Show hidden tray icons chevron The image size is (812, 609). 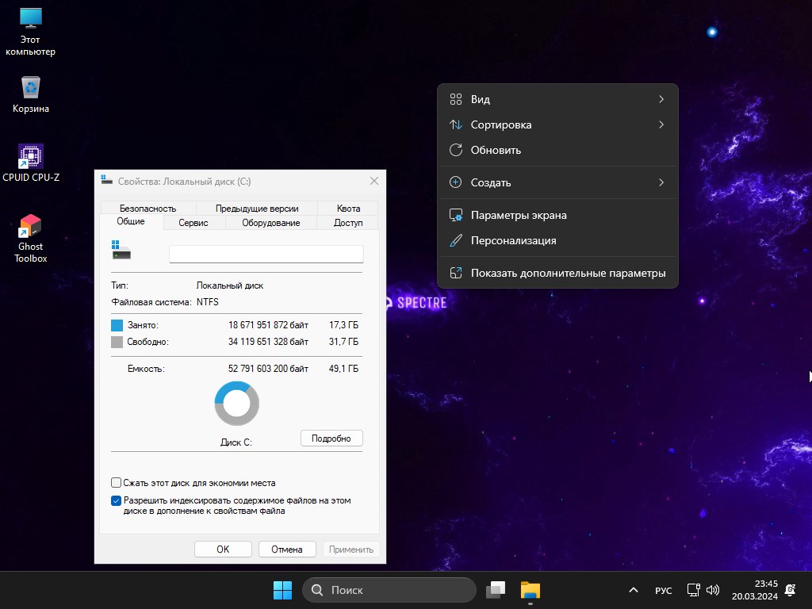tap(633, 590)
